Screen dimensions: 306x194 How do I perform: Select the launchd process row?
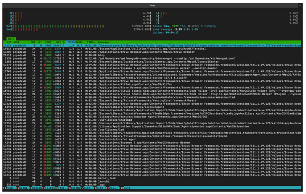[152, 181]
